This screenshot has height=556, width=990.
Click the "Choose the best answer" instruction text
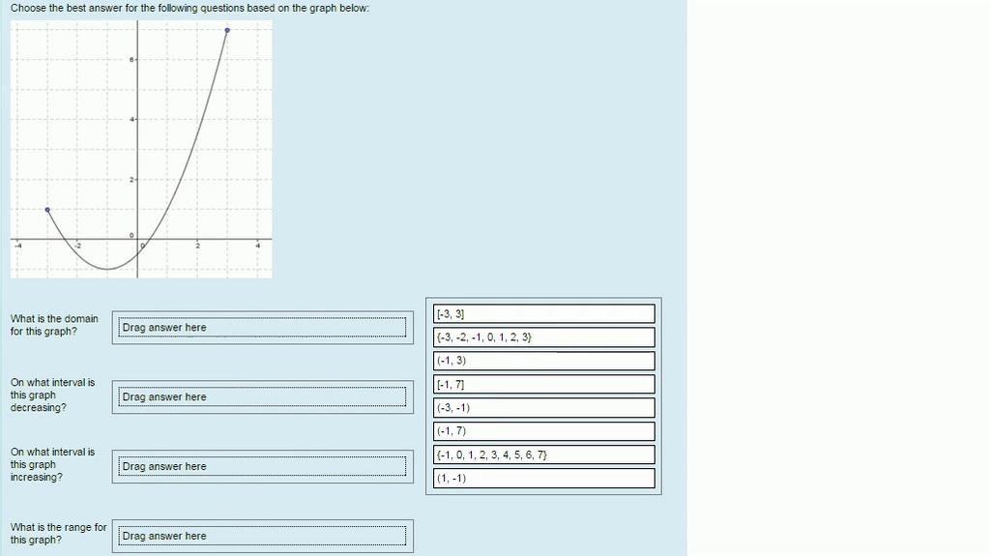click(x=189, y=8)
